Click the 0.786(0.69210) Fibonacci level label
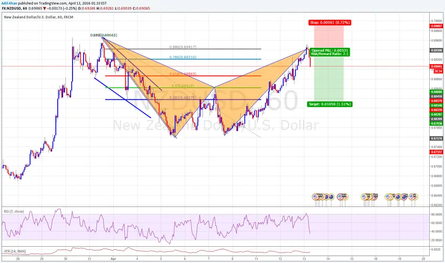Screen dimensions: 445x263 [183, 57]
